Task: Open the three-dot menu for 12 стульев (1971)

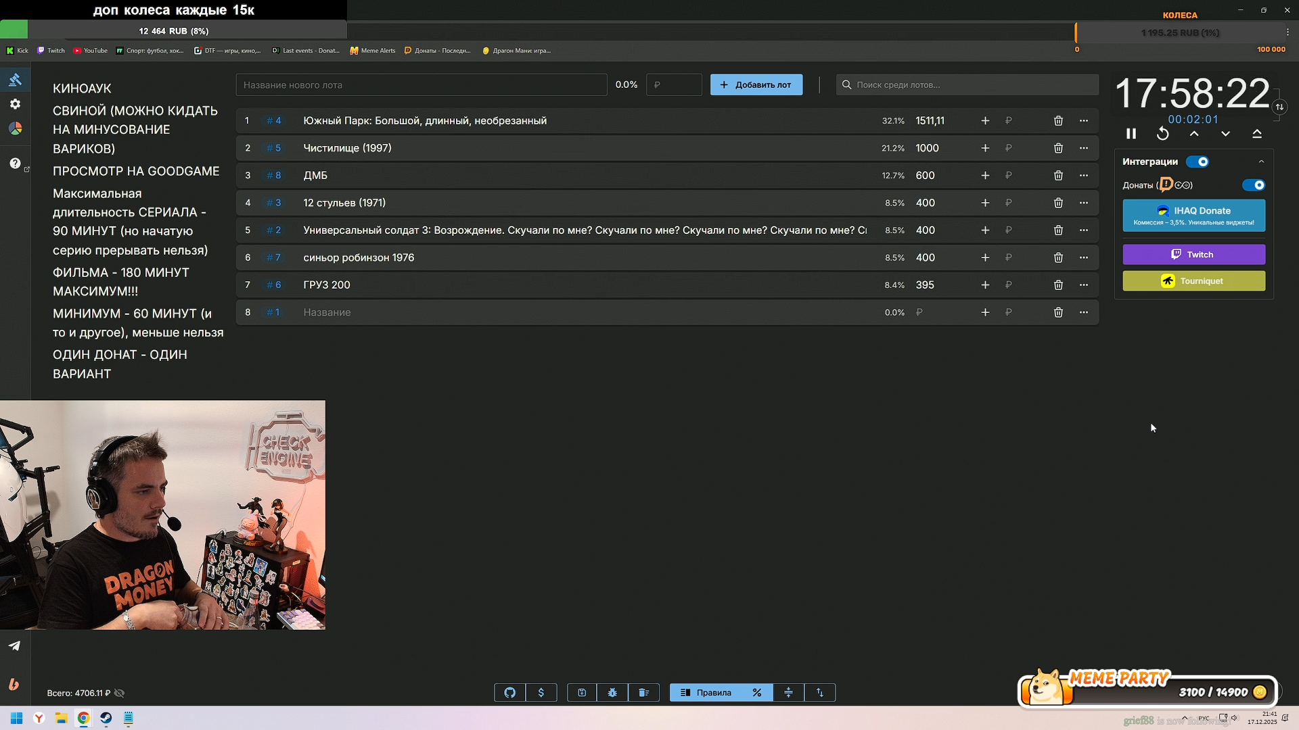Action: [1084, 203]
